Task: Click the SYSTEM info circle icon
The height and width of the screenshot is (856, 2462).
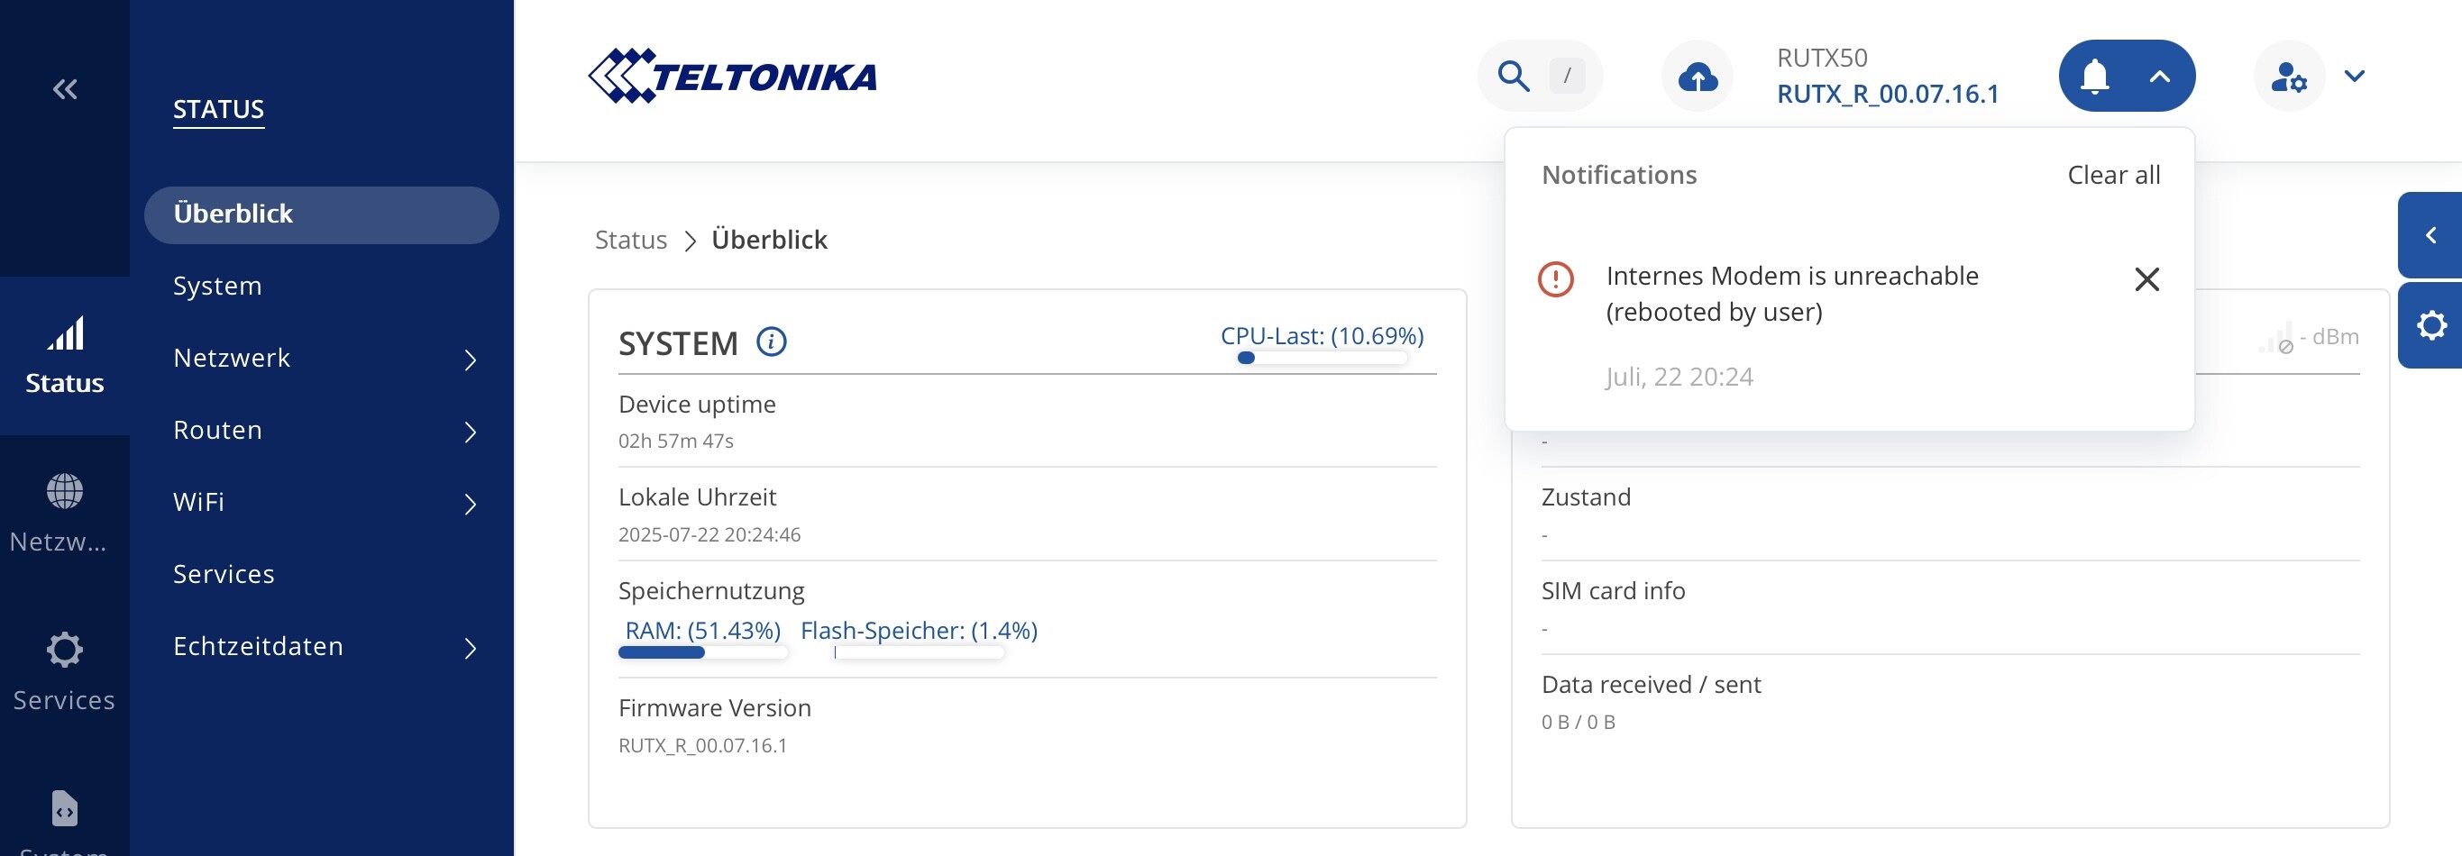Action: pyautogui.click(x=772, y=341)
